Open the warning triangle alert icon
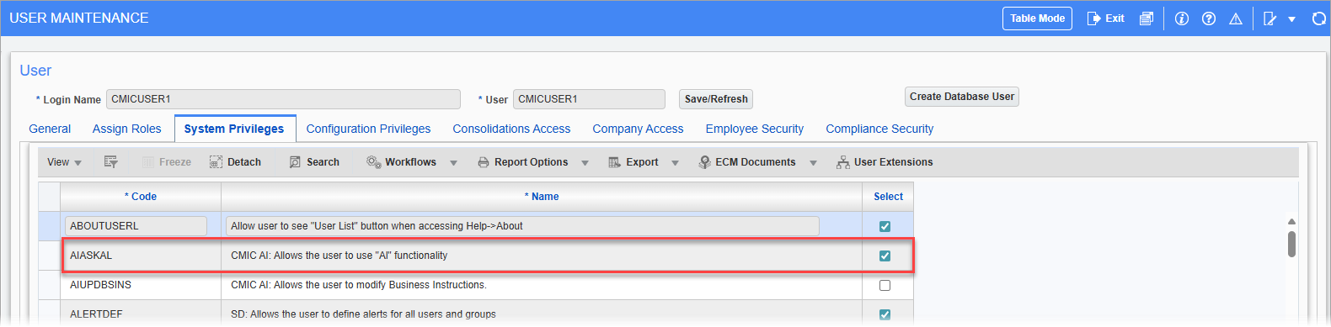The height and width of the screenshot is (327, 1331). tap(1236, 18)
